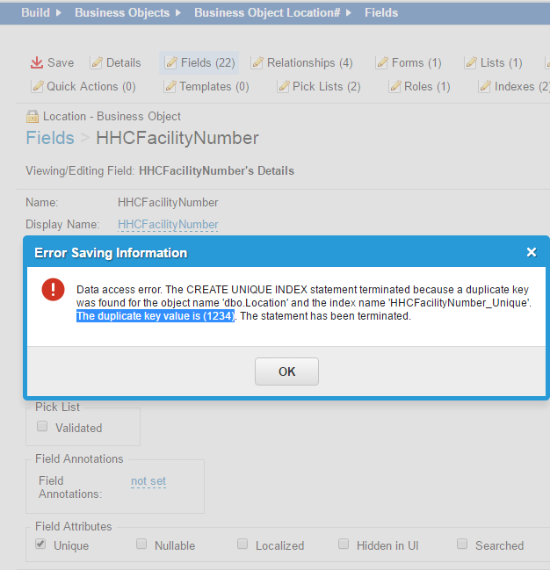Image resolution: width=550 pixels, height=570 pixels.
Task: Click the Save download icon
Action: (36, 62)
